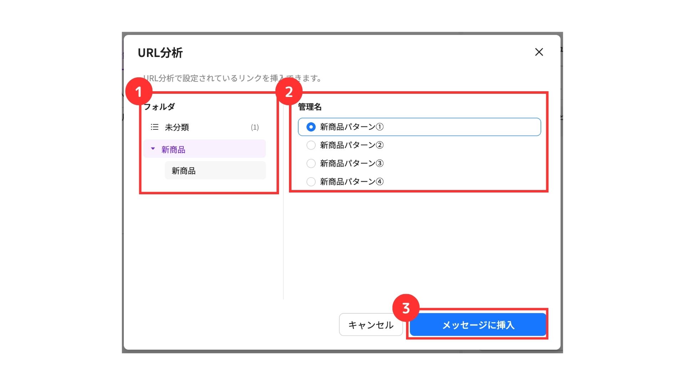
Task: Close the URL分析 dialog with X
Action: (x=539, y=52)
